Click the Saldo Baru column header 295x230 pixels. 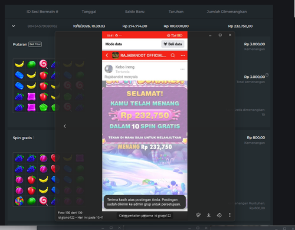point(135,12)
